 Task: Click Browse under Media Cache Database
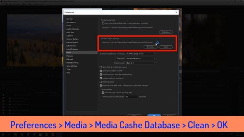[151, 47]
